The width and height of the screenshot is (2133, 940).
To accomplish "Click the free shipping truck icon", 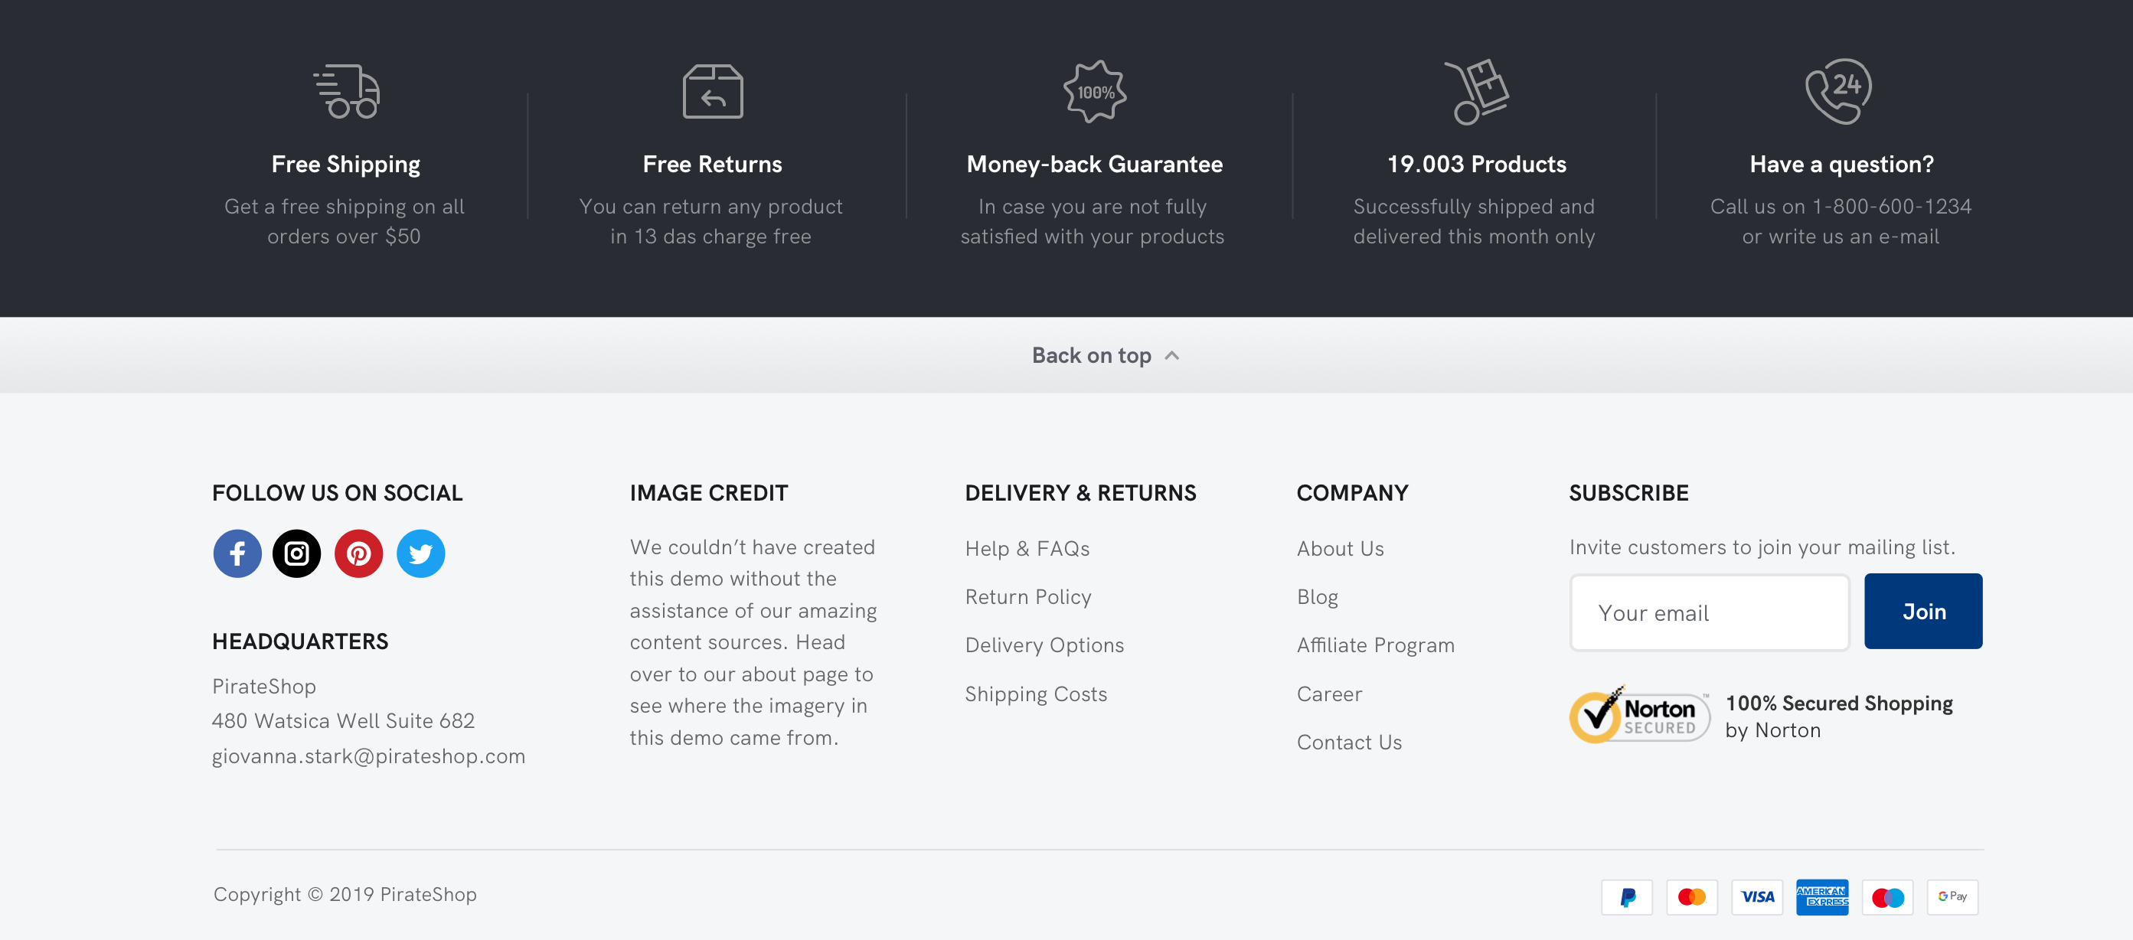I will [346, 91].
